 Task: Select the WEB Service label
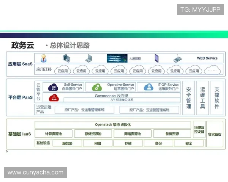(x=207, y=58)
